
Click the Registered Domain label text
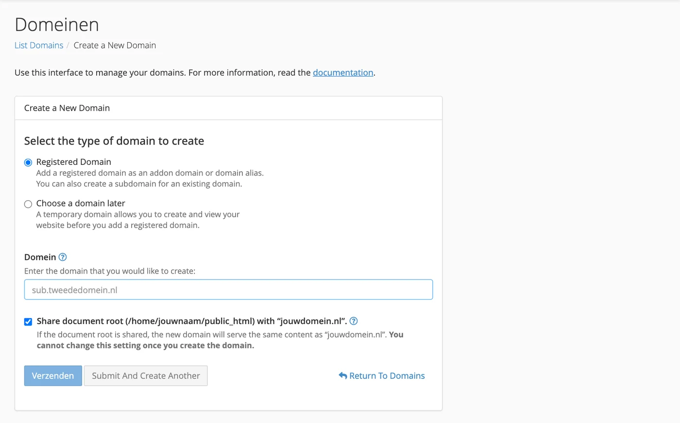tap(74, 162)
